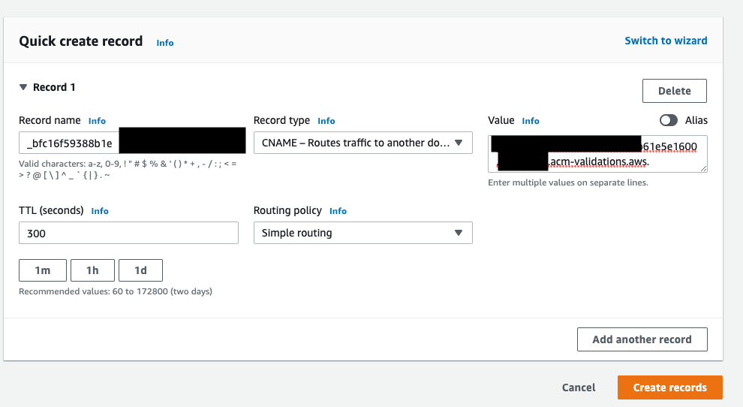Image resolution: width=743 pixels, height=407 pixels.
Task: Open the Record type dropdown
Action: [x=362, y=143]
